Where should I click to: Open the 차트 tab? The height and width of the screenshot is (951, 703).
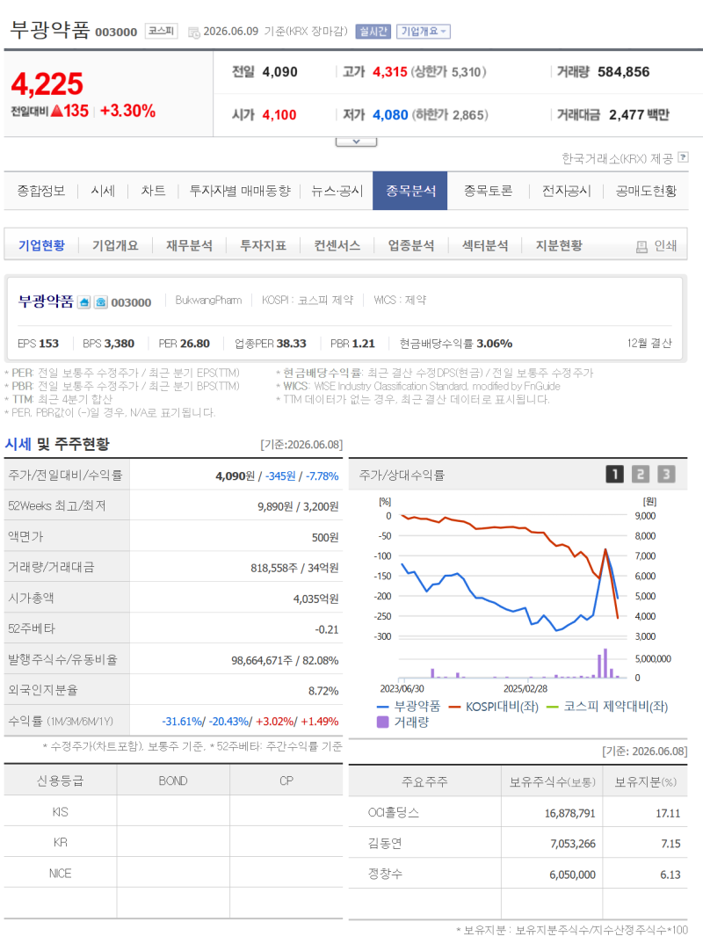pyautogui.click(x=153, y=191)
